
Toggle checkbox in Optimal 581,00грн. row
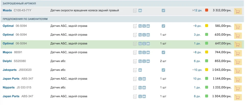(x=163, y=26)
